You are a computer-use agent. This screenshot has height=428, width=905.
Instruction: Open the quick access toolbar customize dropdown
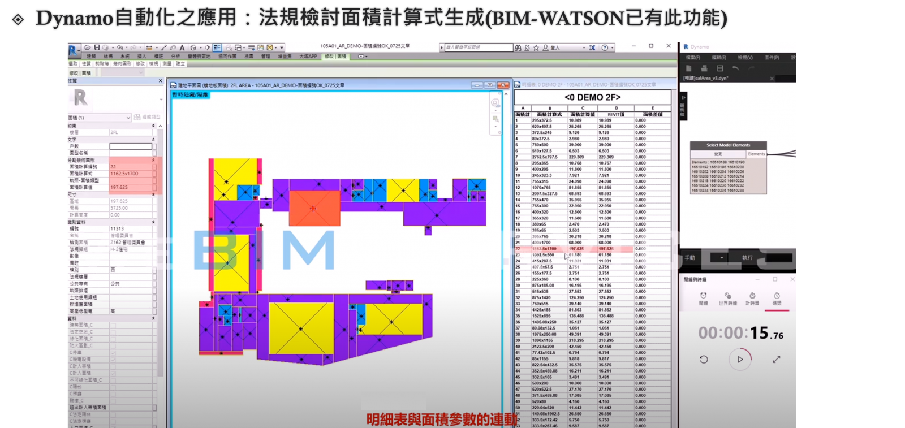282,48
